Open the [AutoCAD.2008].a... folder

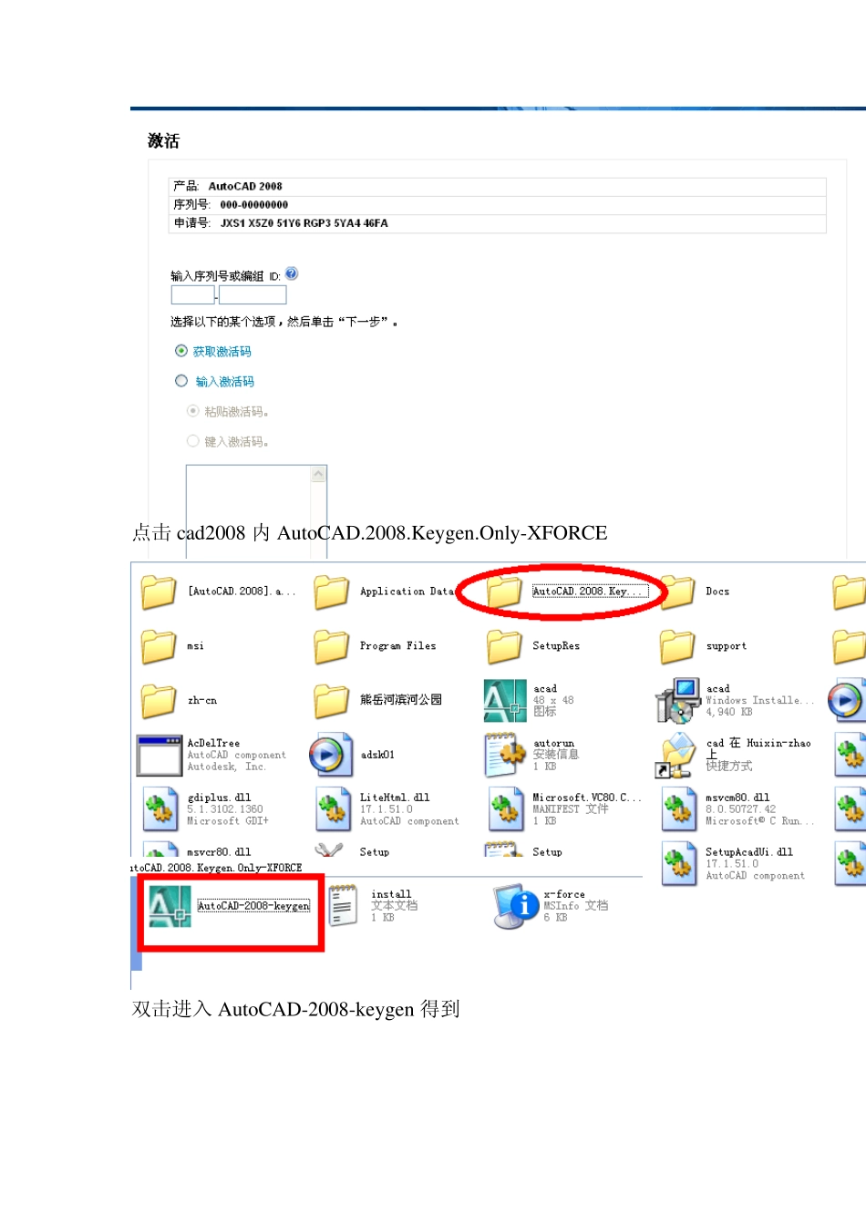pos(217,592)
